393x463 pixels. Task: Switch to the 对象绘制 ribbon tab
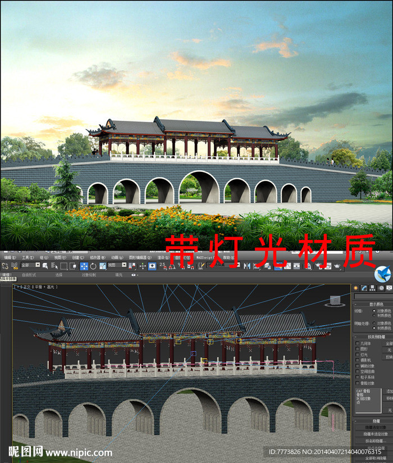tap(89, 275)
